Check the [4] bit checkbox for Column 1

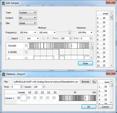click(29, 98)
